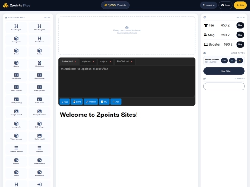The height and width of the screenshot is (187, 250).
Task: Close the style.css tab
Action: (x=93, y=62)
